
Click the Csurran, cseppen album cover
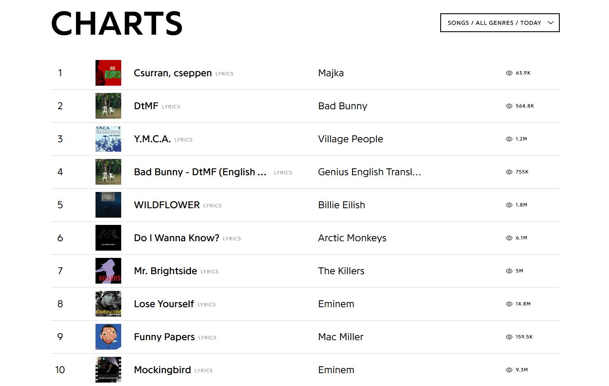tap(108, 73)
